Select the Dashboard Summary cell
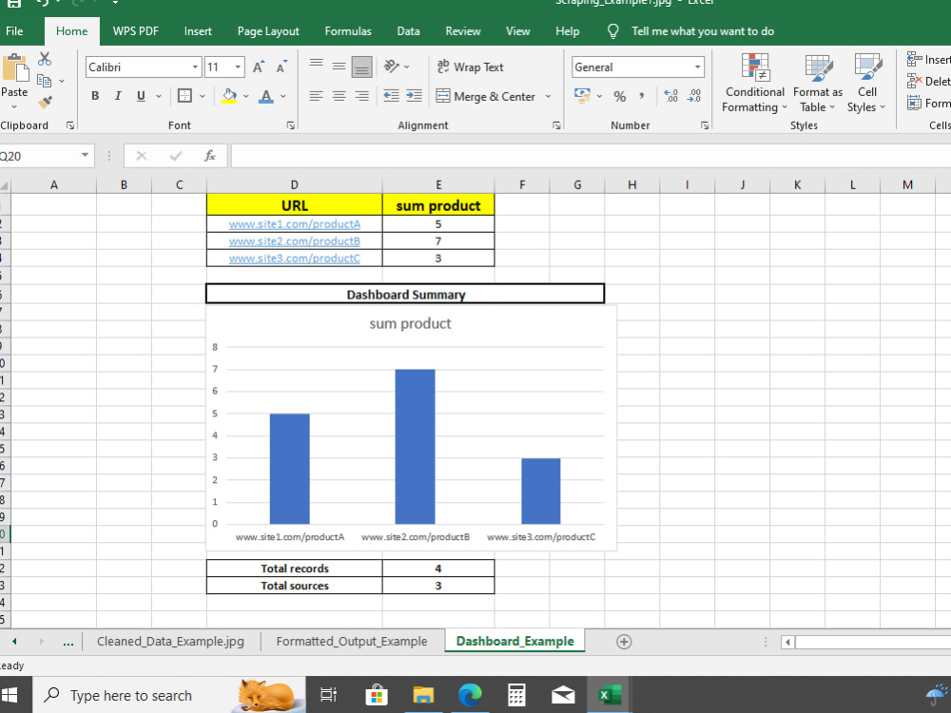951x713 pixels. tap(405, 294)
